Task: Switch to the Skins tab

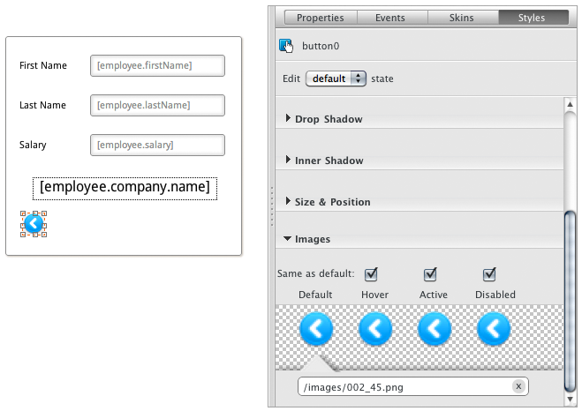Action: 462,18
